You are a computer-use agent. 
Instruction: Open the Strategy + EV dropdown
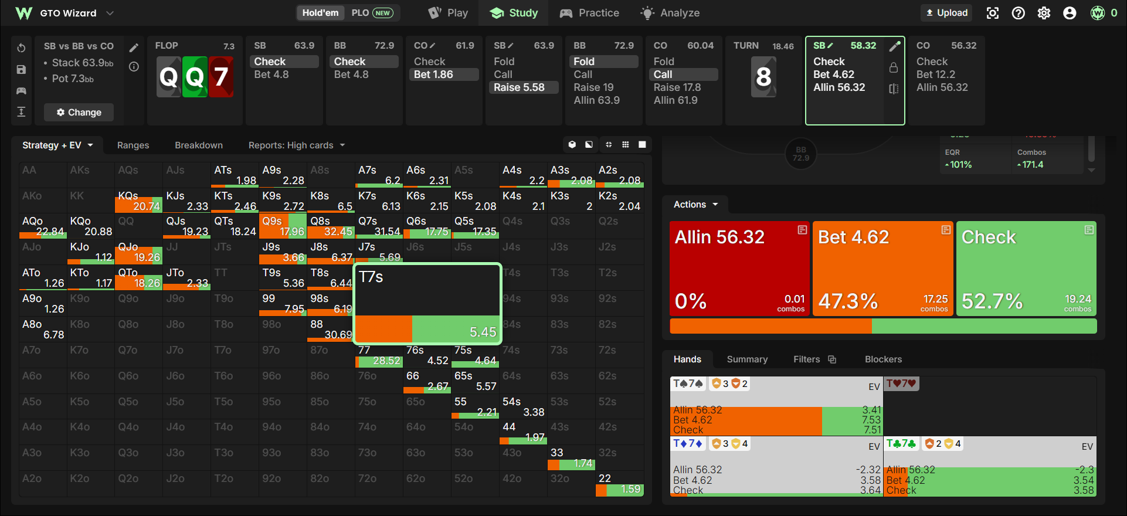coord(57,145)
